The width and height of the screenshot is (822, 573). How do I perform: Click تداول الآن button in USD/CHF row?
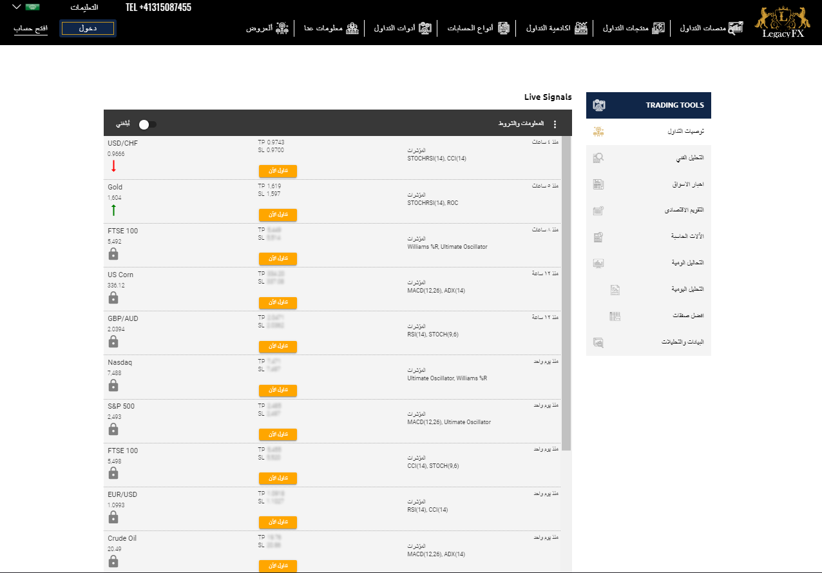[278, 171]
